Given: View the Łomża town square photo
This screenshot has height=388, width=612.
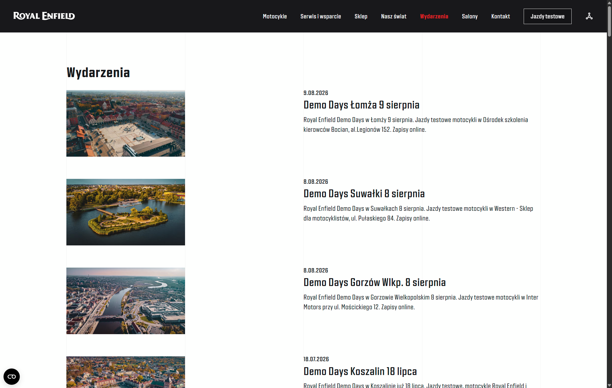Looking at the screenshot, I should click(126, 123).
